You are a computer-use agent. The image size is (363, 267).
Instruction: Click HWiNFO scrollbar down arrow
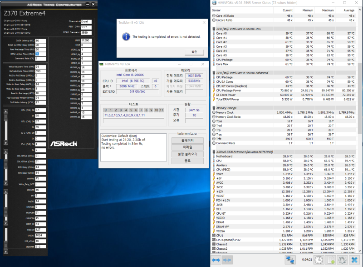[359, 251]
